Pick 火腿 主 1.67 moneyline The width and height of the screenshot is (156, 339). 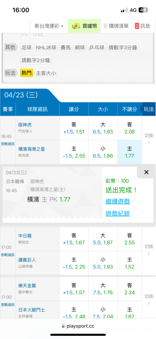pos(130,310)
